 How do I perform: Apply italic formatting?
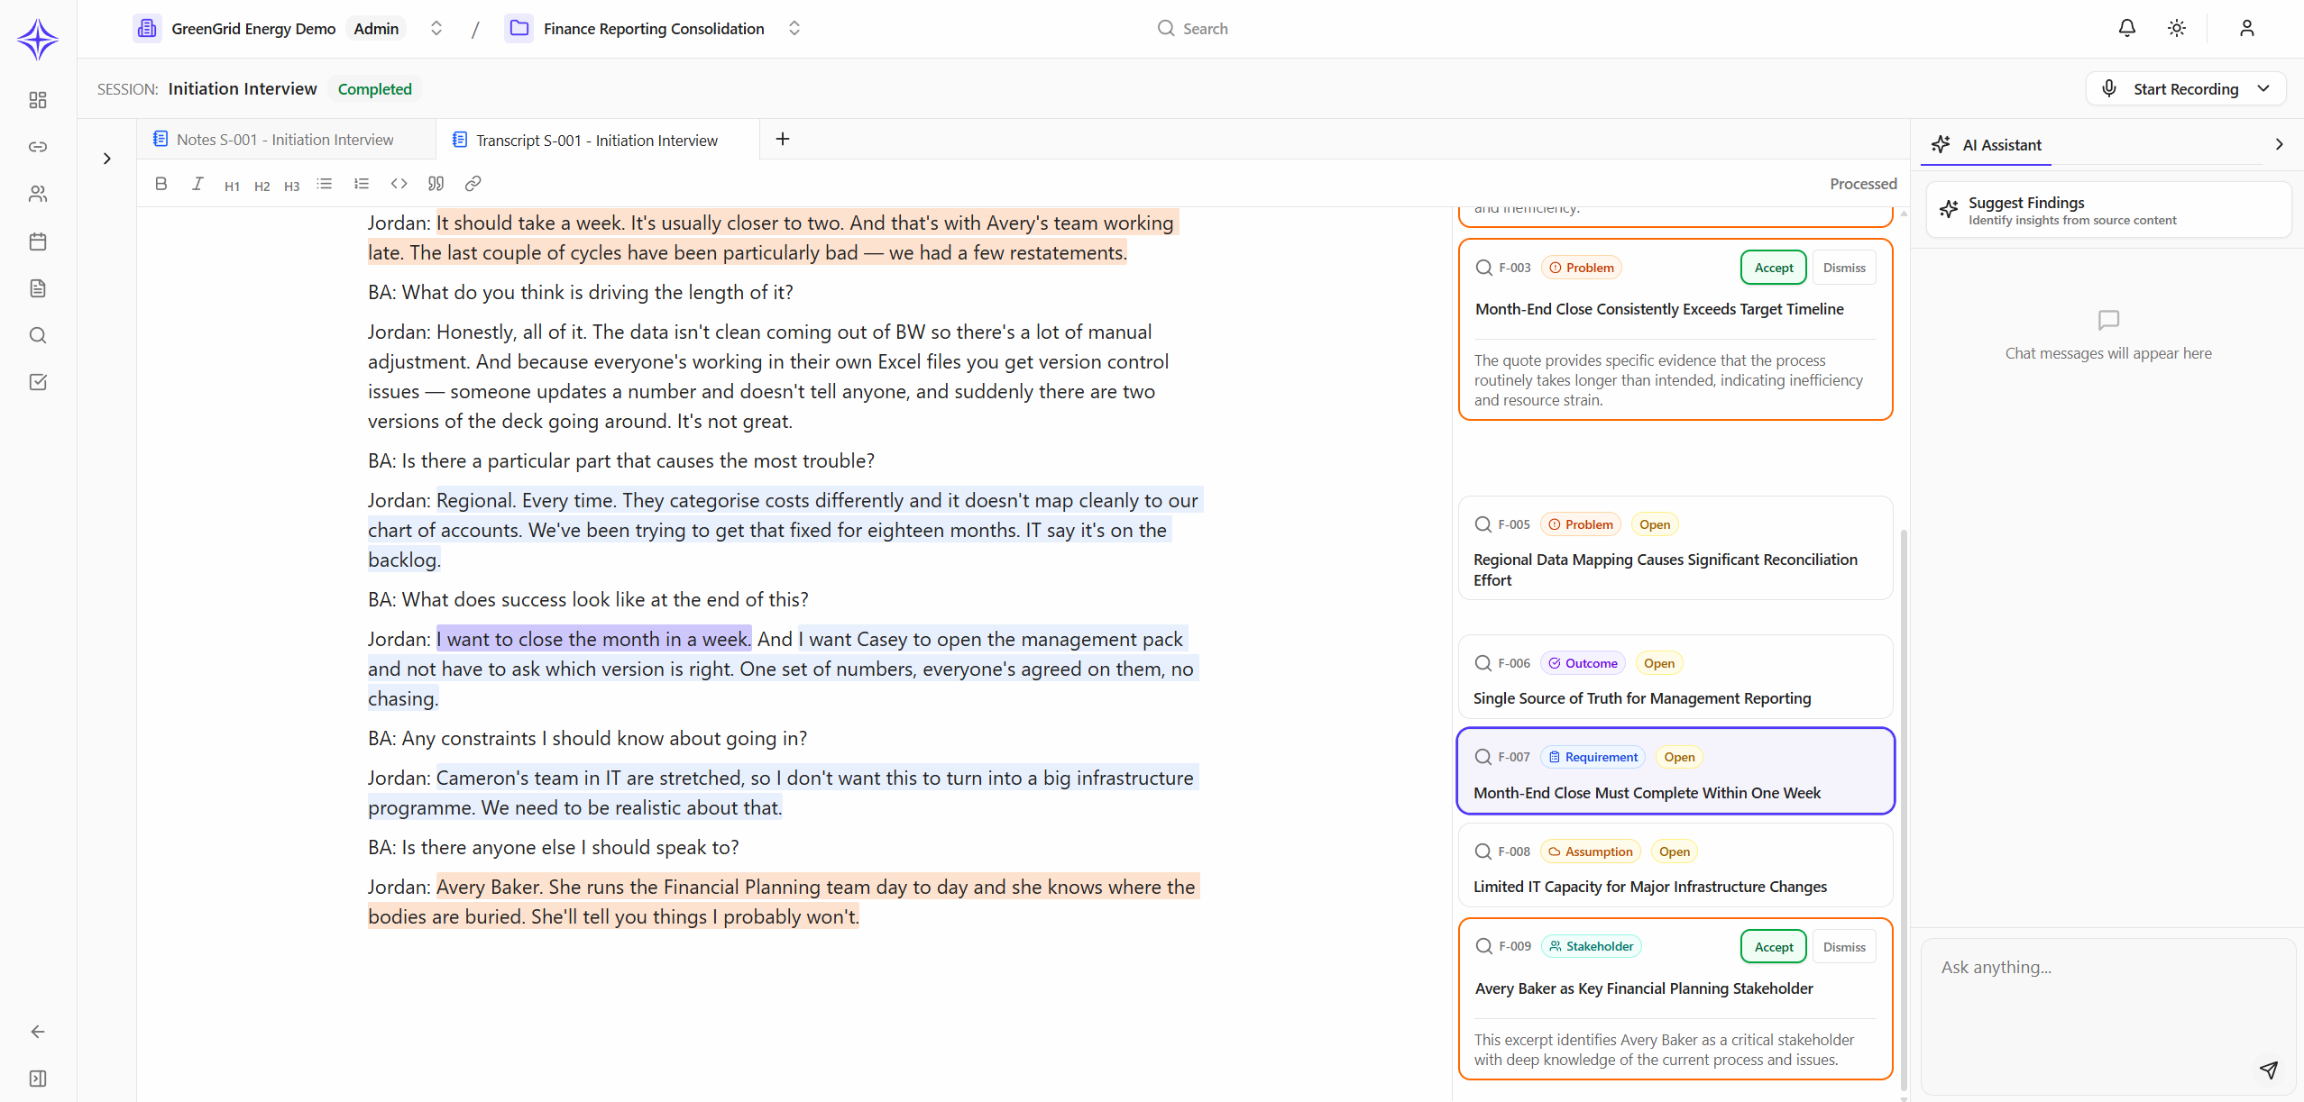click(197, 184)
